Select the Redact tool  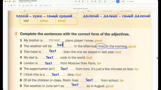click(11, 5)
